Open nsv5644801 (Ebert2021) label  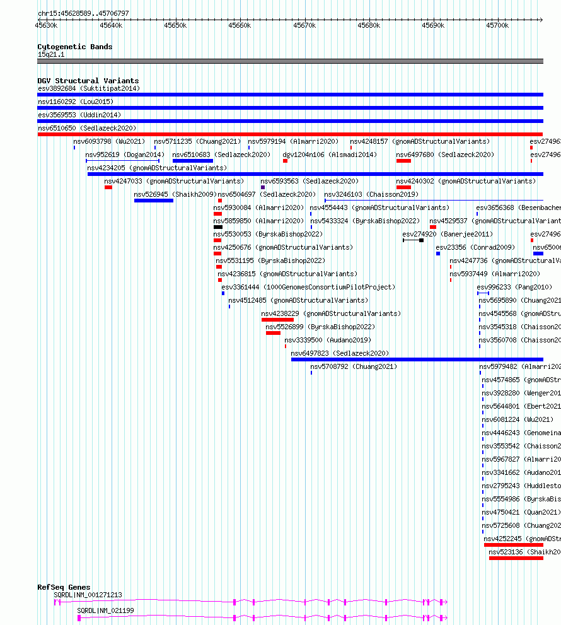click(521, 406)
